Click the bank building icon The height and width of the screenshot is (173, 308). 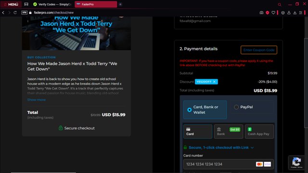click(x=219, y=129)
